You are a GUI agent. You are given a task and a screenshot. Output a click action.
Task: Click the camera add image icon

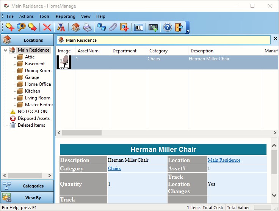[x=153, y=27]
